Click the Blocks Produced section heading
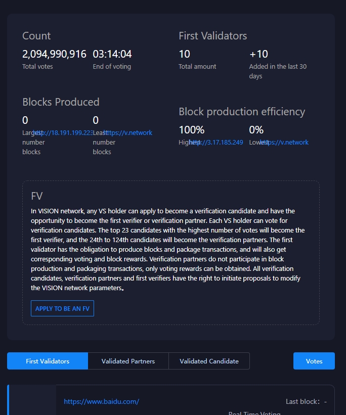The width and height of the screenshot is (346, 415). pyautogui.click(x=61, y=102)
